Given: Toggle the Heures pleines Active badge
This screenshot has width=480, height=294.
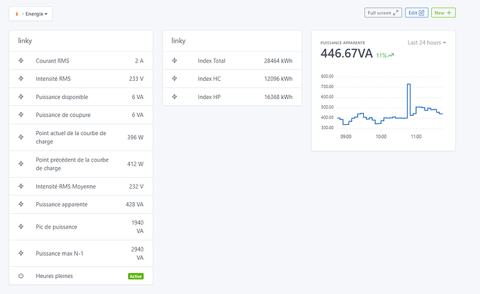Looking at the screenshot, I should click(x=136, y=276).
